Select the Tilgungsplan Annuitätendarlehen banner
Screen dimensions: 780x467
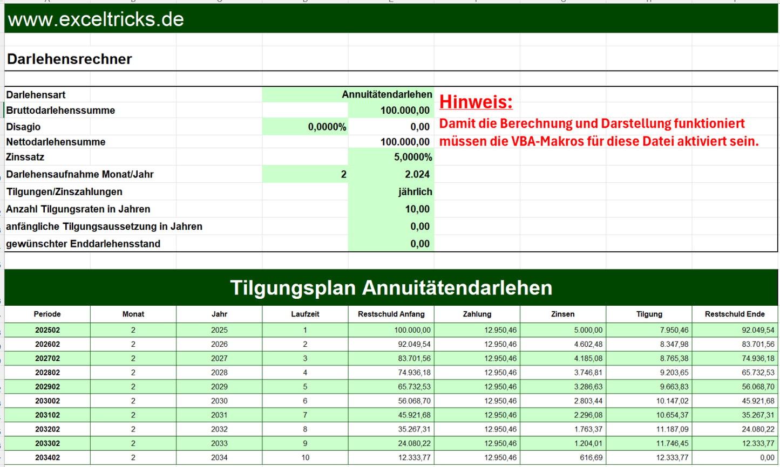(x=391, y=287)
